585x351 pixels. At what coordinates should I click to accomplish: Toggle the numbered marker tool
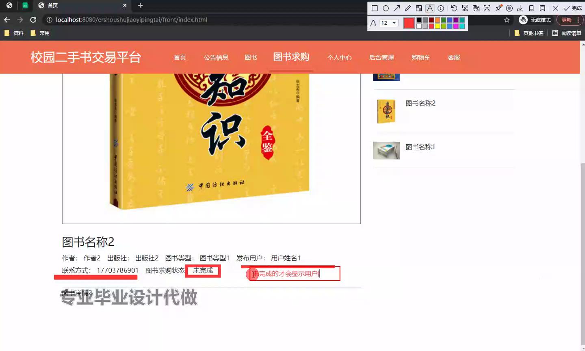point(441,8)
